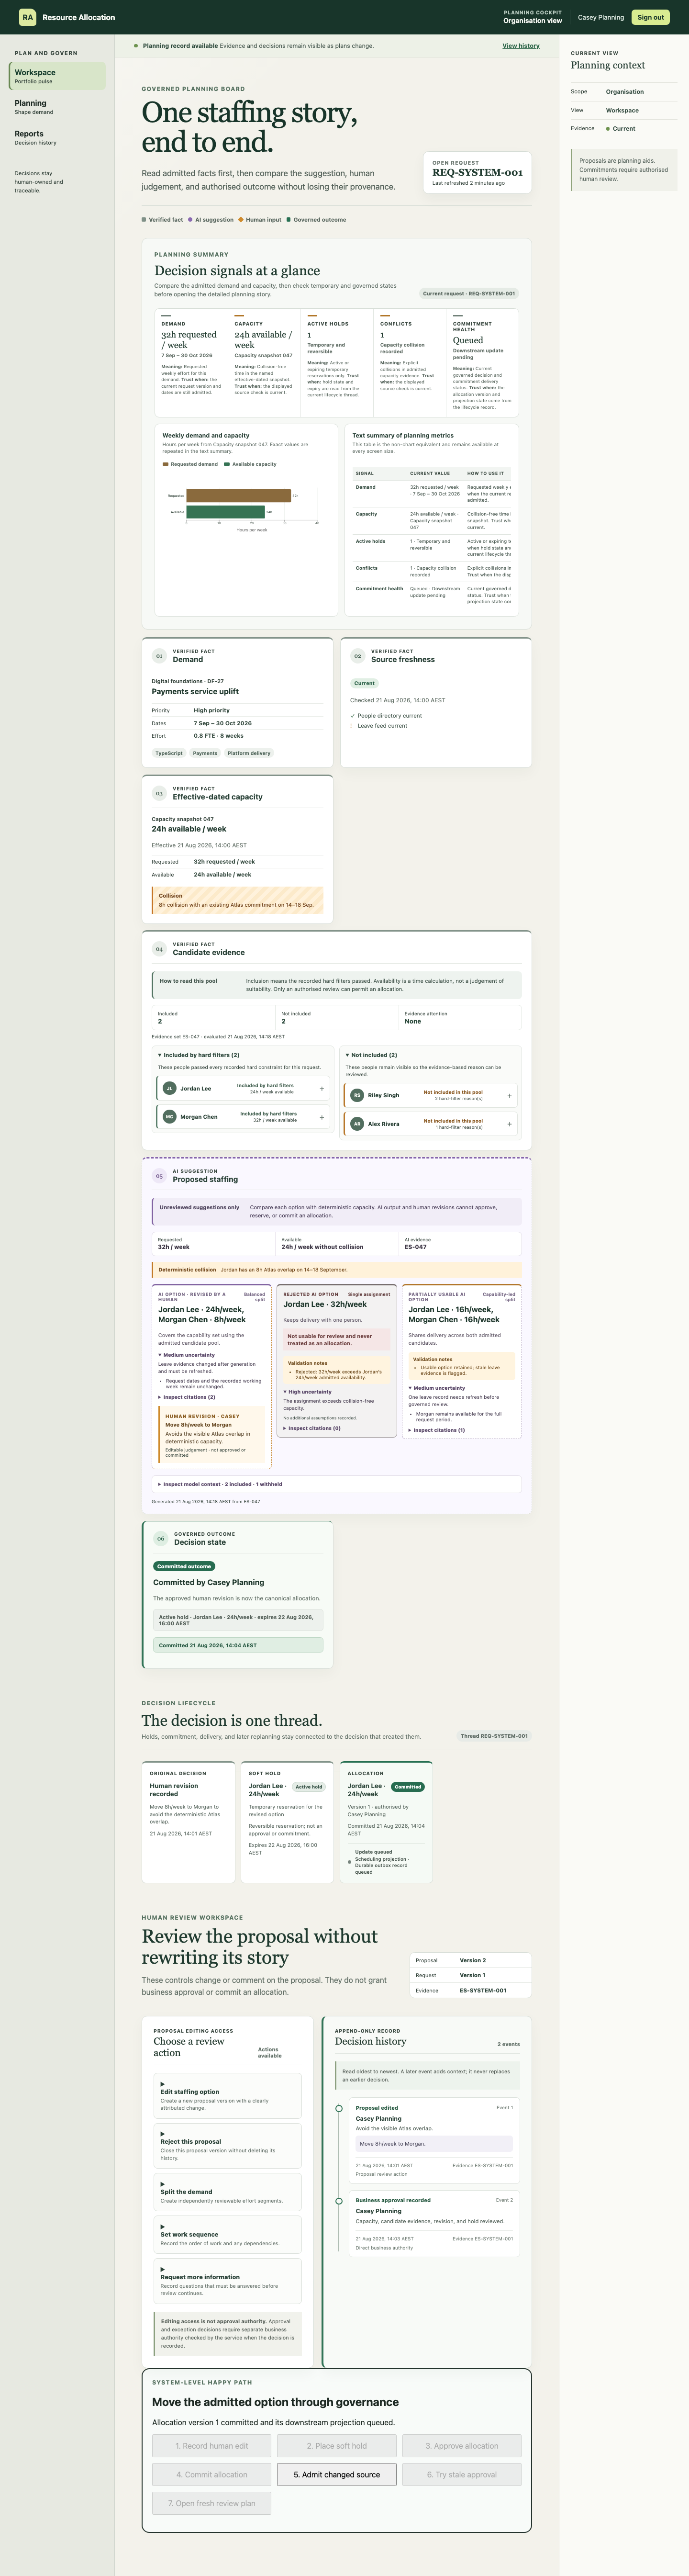Click 2. Place soft hold button
The width and height of the screenshot is (689, 2576).
[x=337, y=2446]
